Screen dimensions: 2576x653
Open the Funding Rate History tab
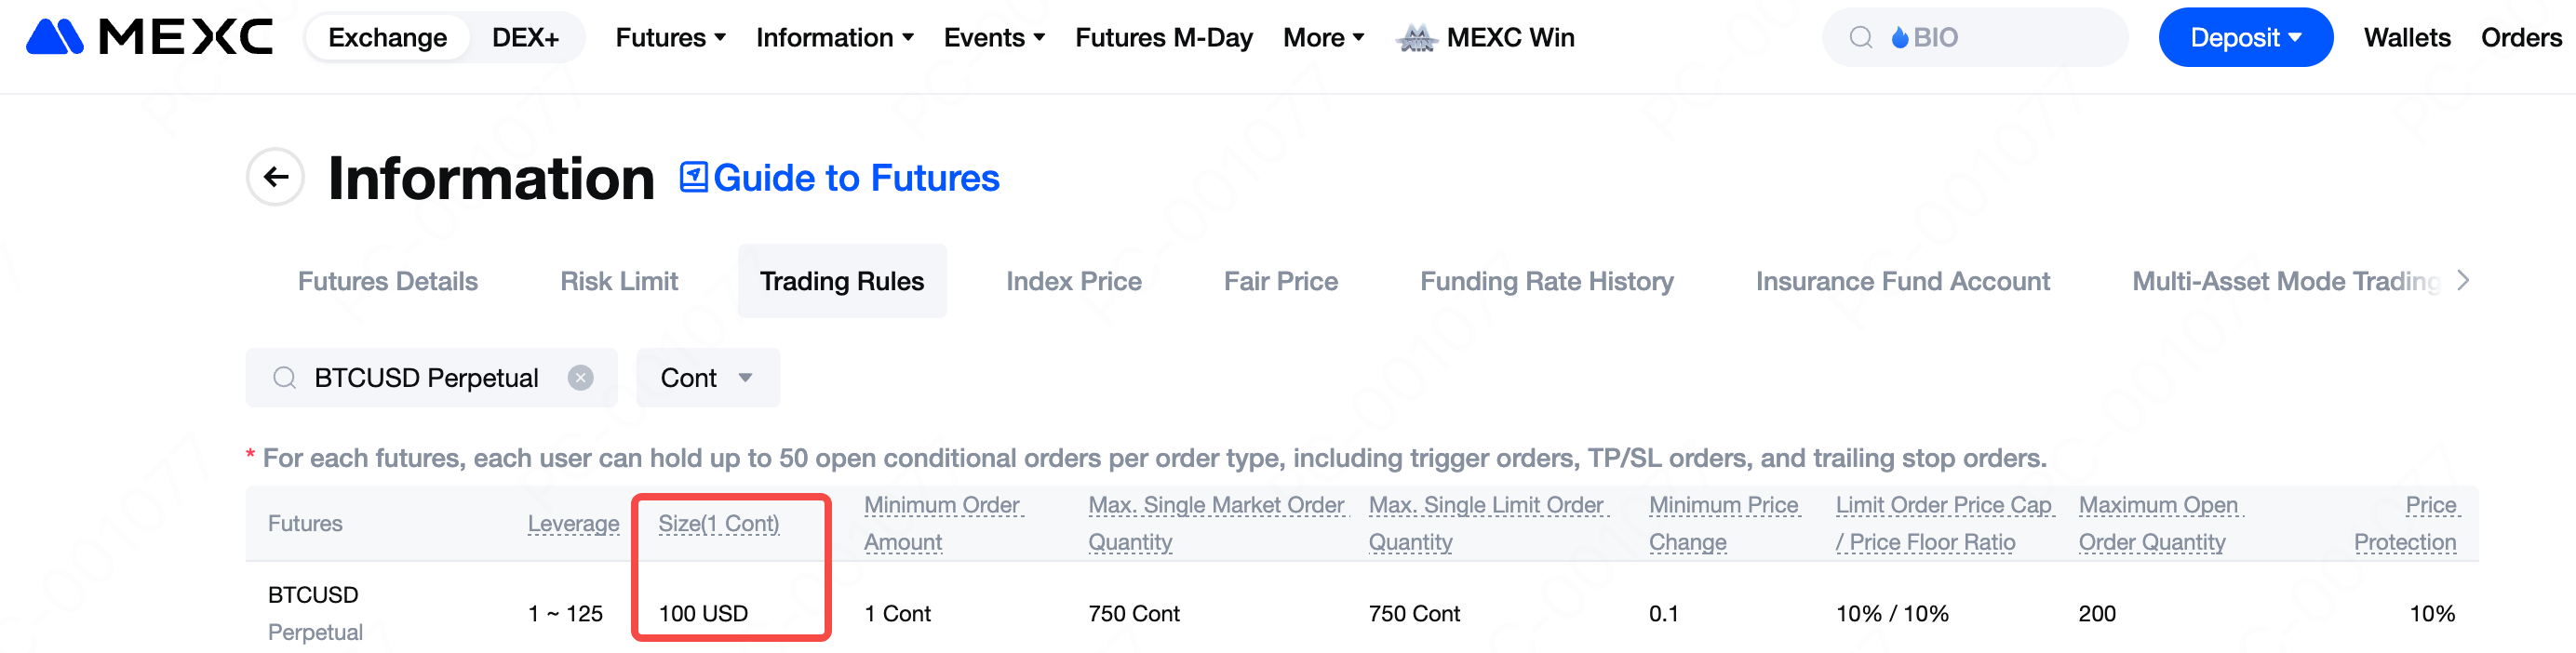tap(1546, 281)
